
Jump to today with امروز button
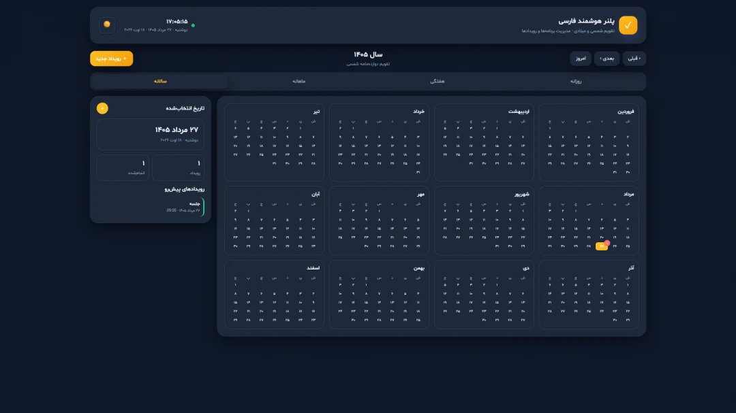(581, 59)
